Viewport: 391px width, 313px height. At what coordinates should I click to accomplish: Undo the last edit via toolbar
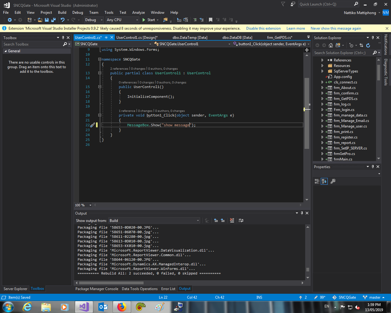63,20
